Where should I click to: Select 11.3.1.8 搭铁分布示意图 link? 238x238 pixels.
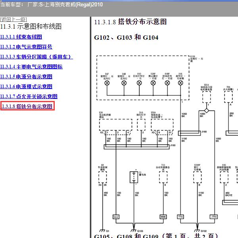[x=27, y=106]
